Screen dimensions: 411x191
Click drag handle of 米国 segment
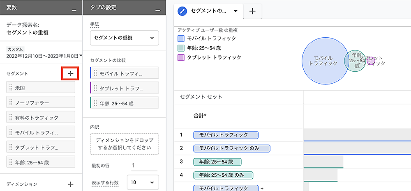point(11,87)
